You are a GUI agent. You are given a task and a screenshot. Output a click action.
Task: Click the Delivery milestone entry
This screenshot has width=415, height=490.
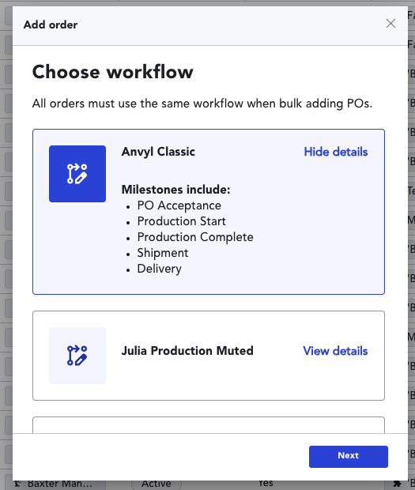(159, 269)
